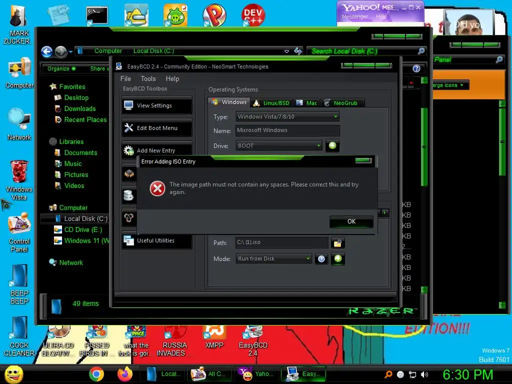Open the Help menu in EasyBCD

click(x=172, y=78)
